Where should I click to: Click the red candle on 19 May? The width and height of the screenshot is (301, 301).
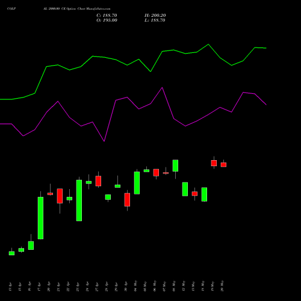214,163
